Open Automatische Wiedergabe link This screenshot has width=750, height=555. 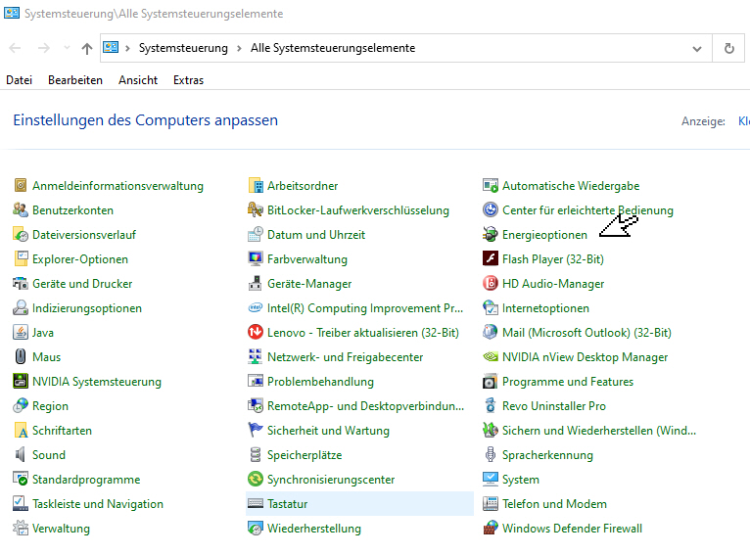(571, 185)
